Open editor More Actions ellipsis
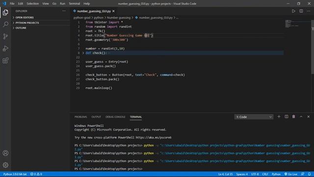 [x=309, y=11]
